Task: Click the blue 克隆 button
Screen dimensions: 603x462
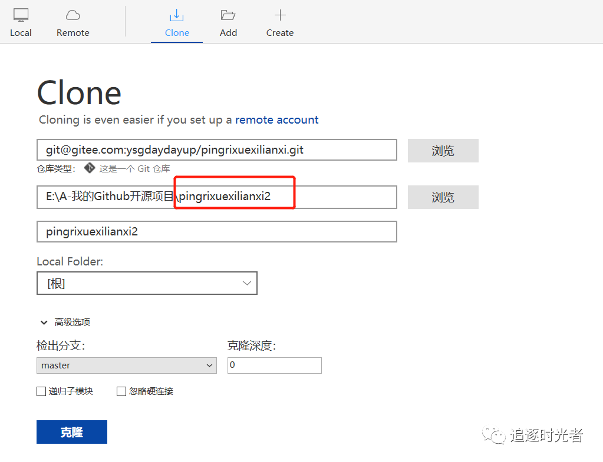Action: [72, 432]
